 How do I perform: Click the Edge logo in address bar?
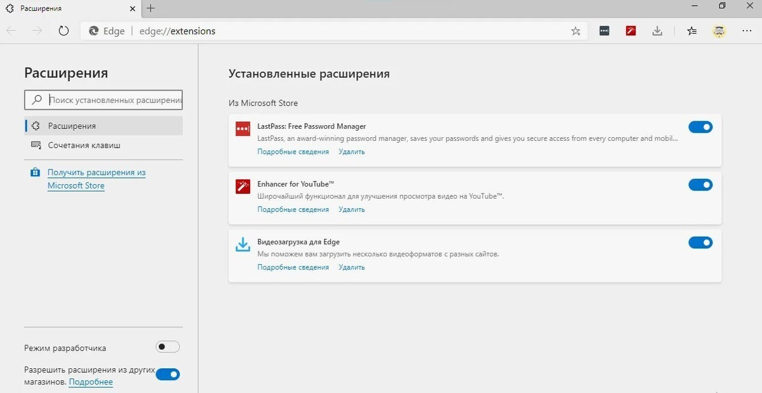click(94, 30)
